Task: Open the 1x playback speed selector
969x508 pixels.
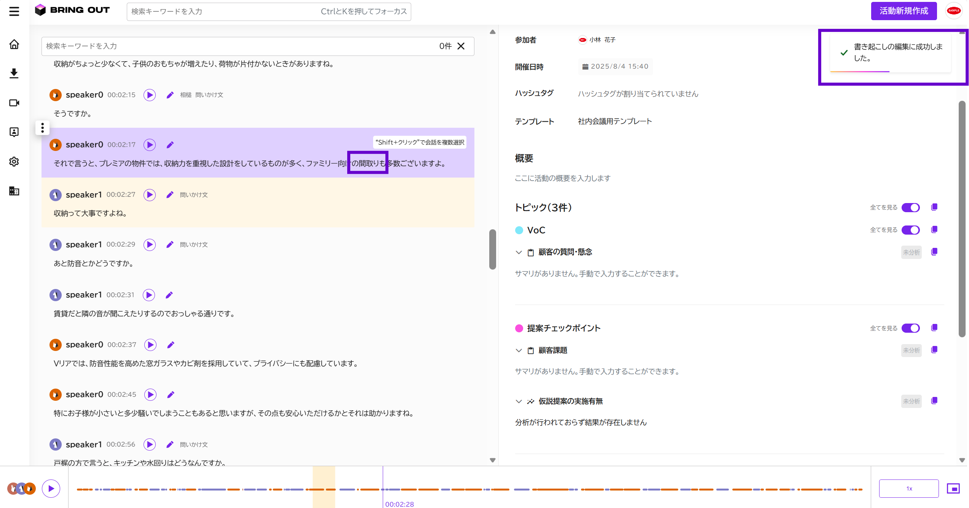Action: click(x=909, y=489)
